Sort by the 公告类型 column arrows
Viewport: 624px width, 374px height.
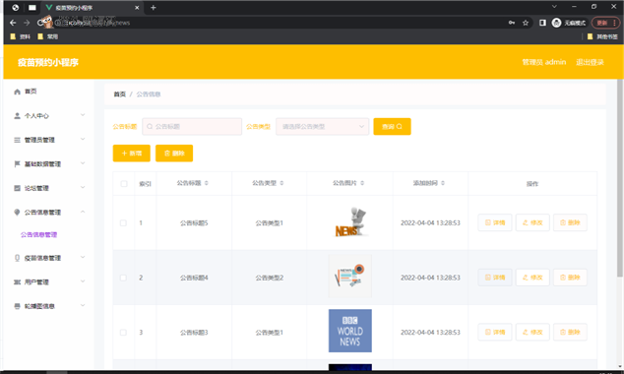(x=281, y=183)
